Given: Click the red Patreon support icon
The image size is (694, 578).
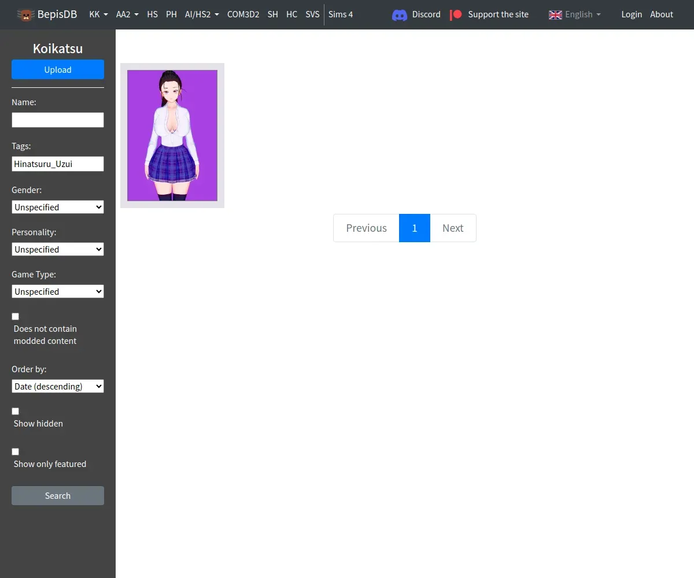Looking at the screenshot, I should click(456, 14).
